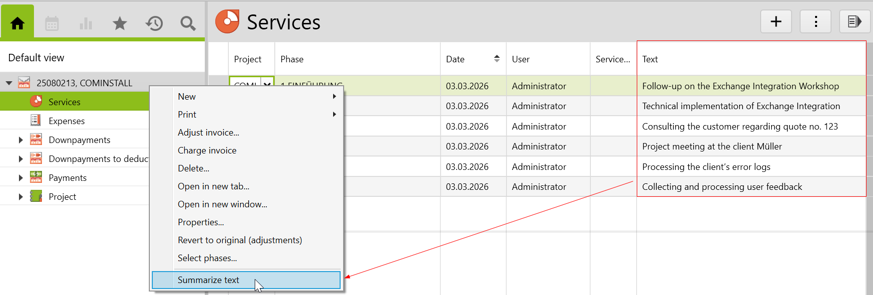Viewport: 873px width, 295px height.
Task: Choose Summarize text from context menu
Action: pyautogui.click(x=208, y=280)
